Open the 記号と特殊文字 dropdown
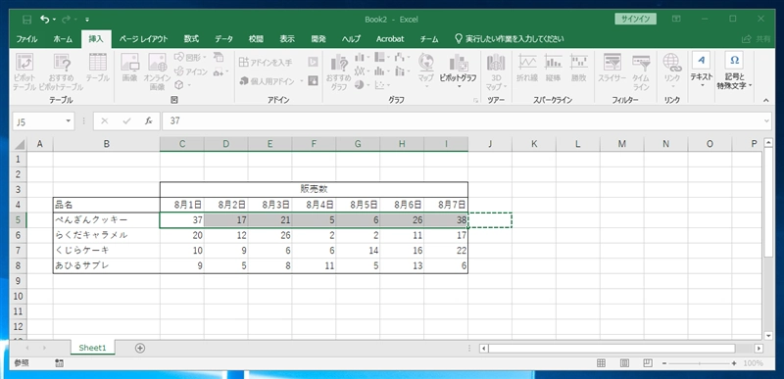Image resolution: width=784 pixels, height=379 pixels. (x=734, y=71)
